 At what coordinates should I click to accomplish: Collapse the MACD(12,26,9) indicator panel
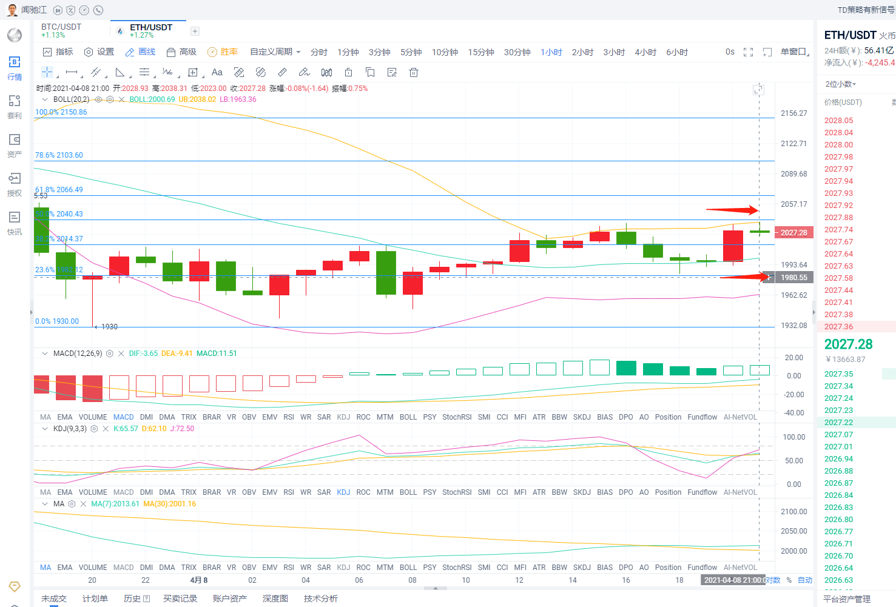tap(44, 354)
